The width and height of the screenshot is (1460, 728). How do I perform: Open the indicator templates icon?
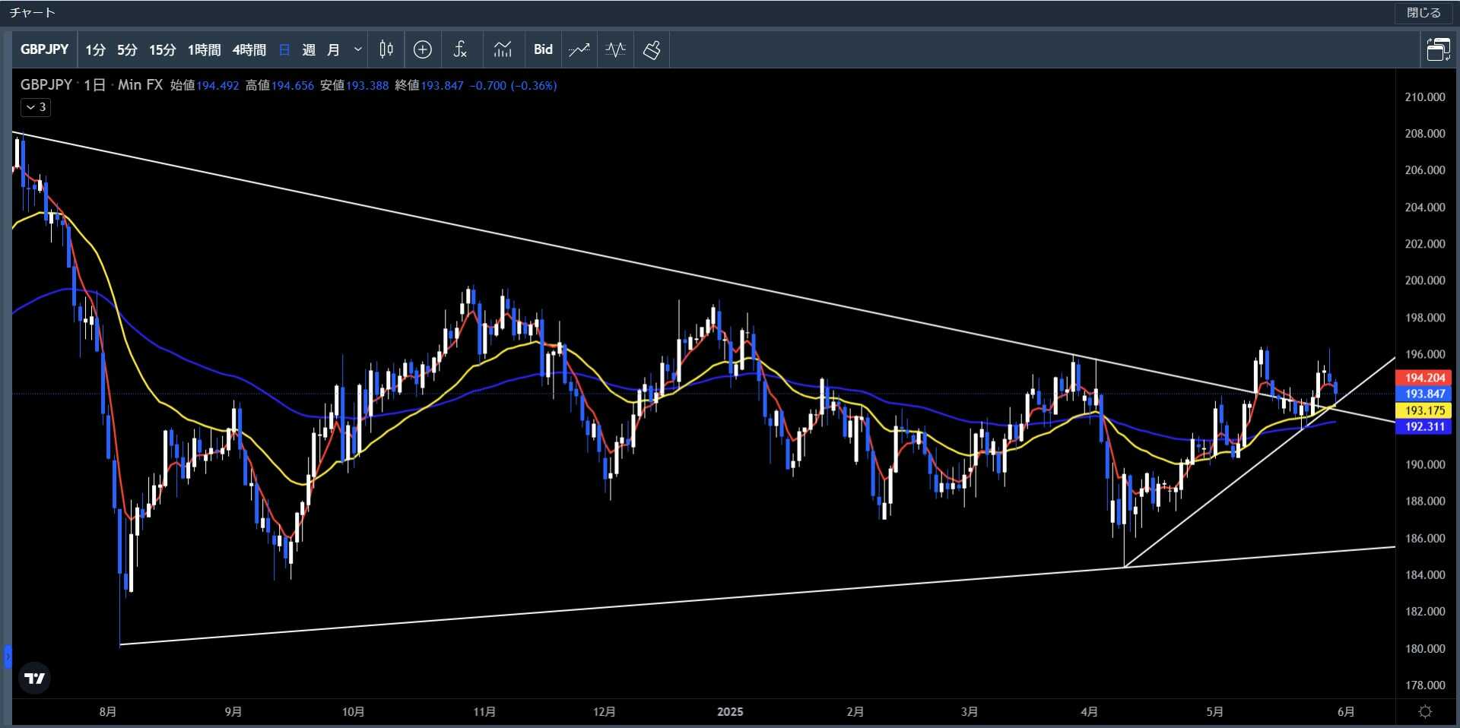pyautogui.click(x=503, y=49)
